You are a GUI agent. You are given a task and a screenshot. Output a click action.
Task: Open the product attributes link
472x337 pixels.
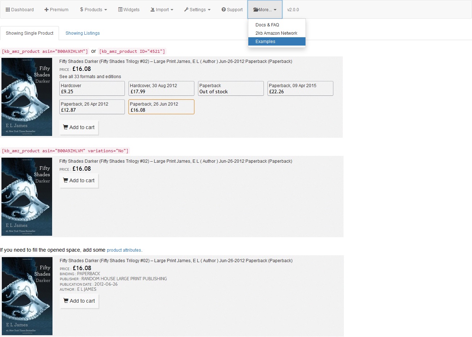tap(124, 250)
